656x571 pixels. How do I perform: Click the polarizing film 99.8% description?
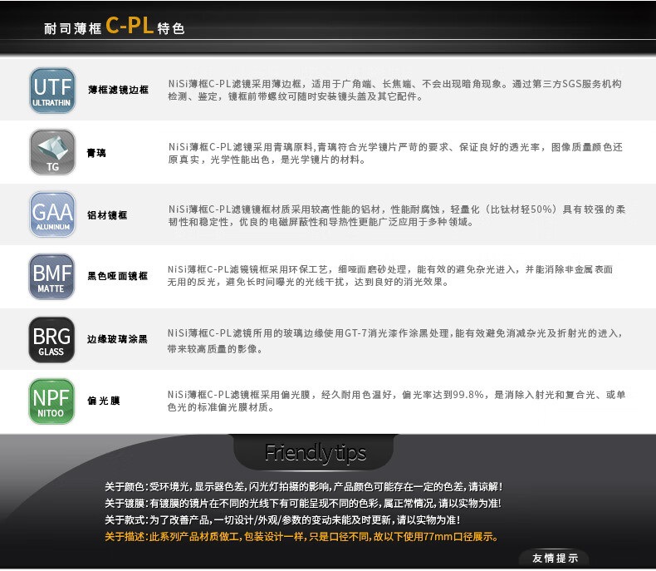point(396,401)
